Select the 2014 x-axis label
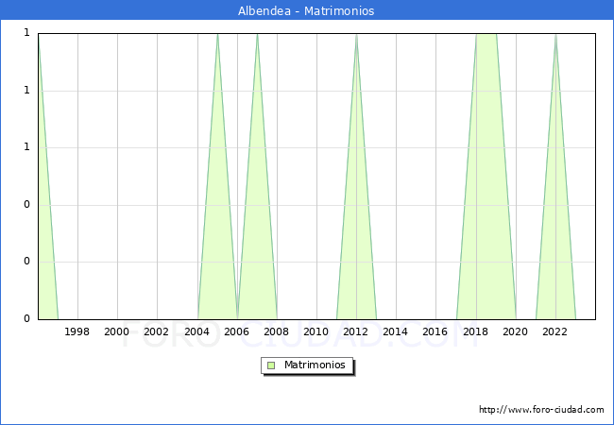Screen dimensions: 614x425 coord(396,331)
